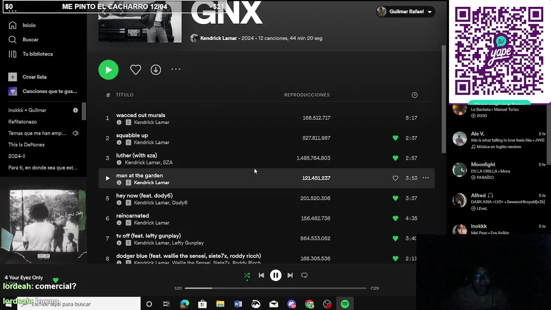Open Para ti, en donde sea playlist
Screen dimensions: 551x310
tap(43, 167)
